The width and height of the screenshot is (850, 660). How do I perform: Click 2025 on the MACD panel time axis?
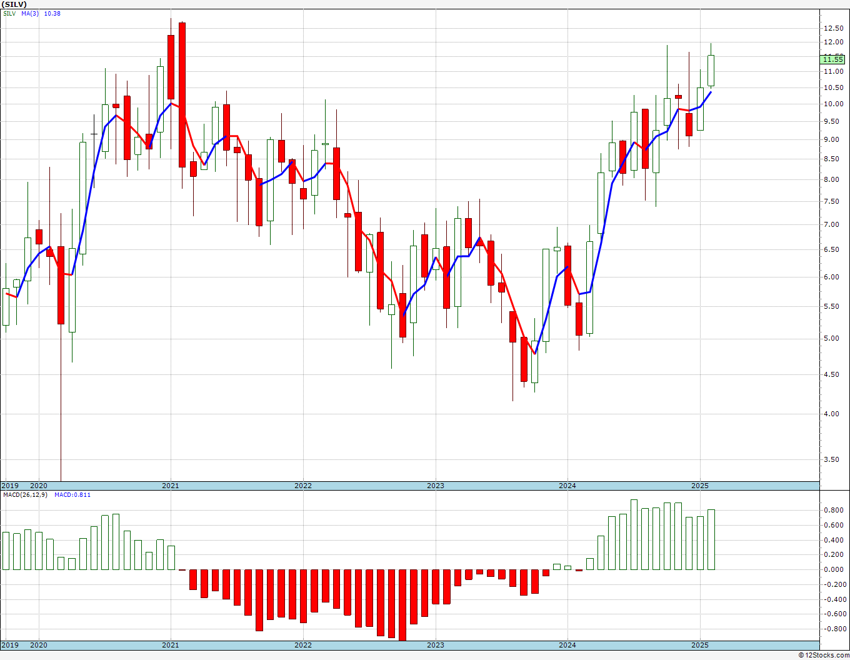click(x=700, y=646)
